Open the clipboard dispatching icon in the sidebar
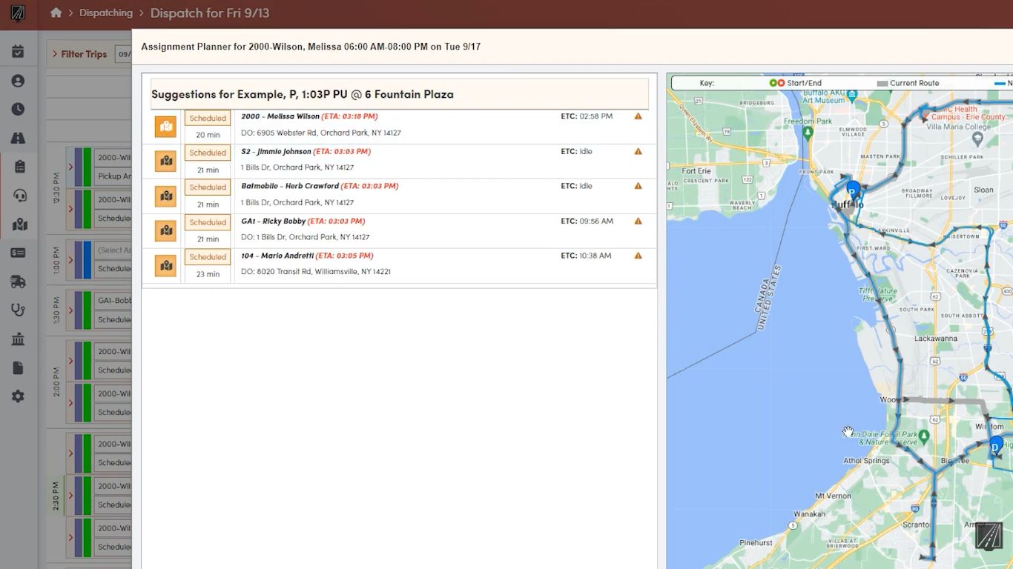1013x569 pixels. pyautogui.click(x=19, y=167)
